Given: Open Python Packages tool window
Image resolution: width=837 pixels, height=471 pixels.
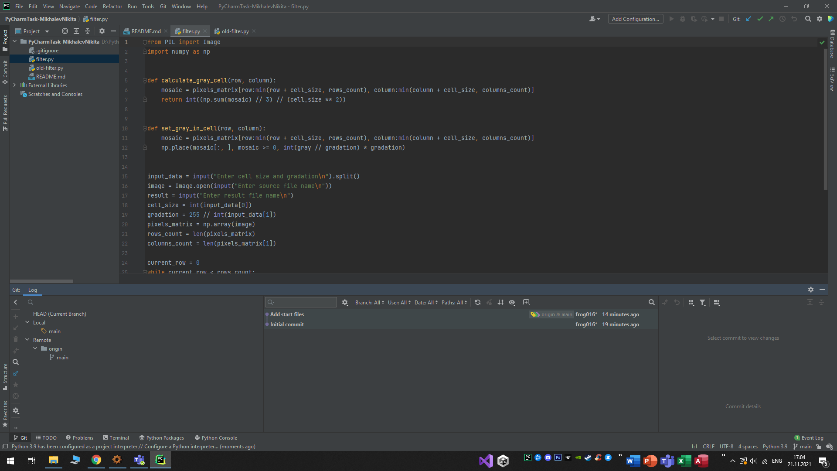Looking at the screenshot, I should (x=161, y=438).
